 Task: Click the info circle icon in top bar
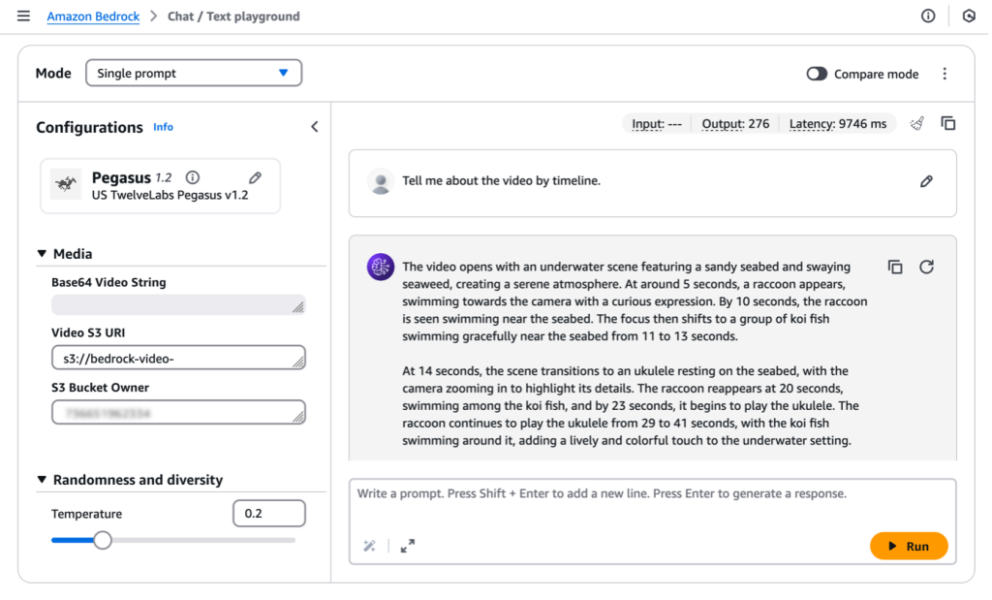tap(927, 16)
